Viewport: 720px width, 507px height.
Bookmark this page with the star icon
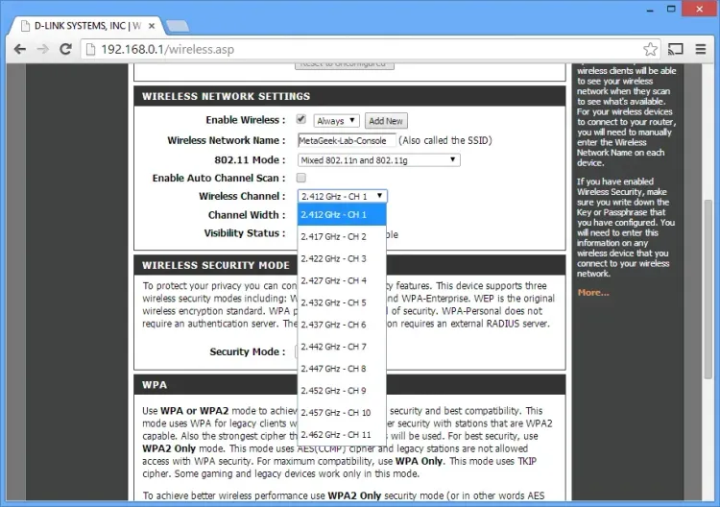pyautogui.click(x=650, y=49)
